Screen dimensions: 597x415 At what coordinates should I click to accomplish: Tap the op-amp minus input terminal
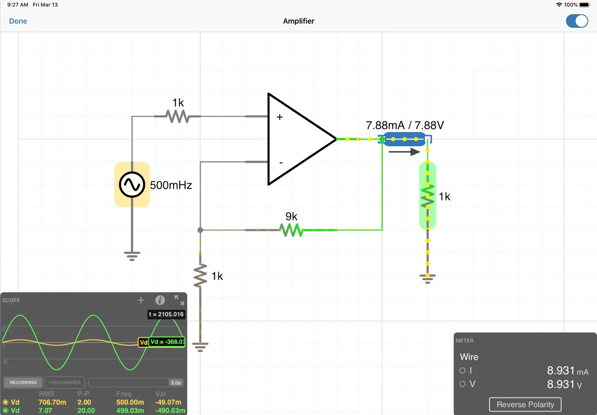point(281,163)
